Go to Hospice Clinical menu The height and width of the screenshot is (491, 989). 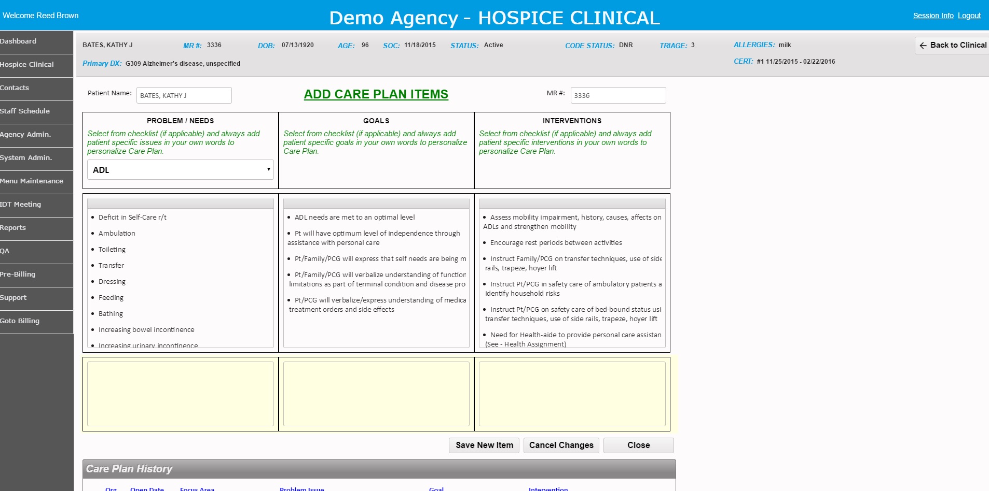[36, 65]
